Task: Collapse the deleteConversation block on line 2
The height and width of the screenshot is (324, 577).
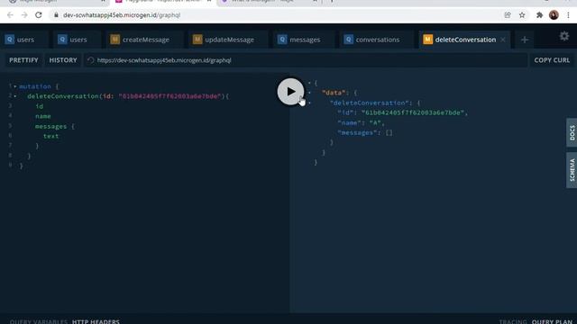Action: click(x=15, y=96)
